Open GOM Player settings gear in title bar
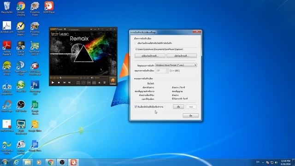 [x=65, y=29]
